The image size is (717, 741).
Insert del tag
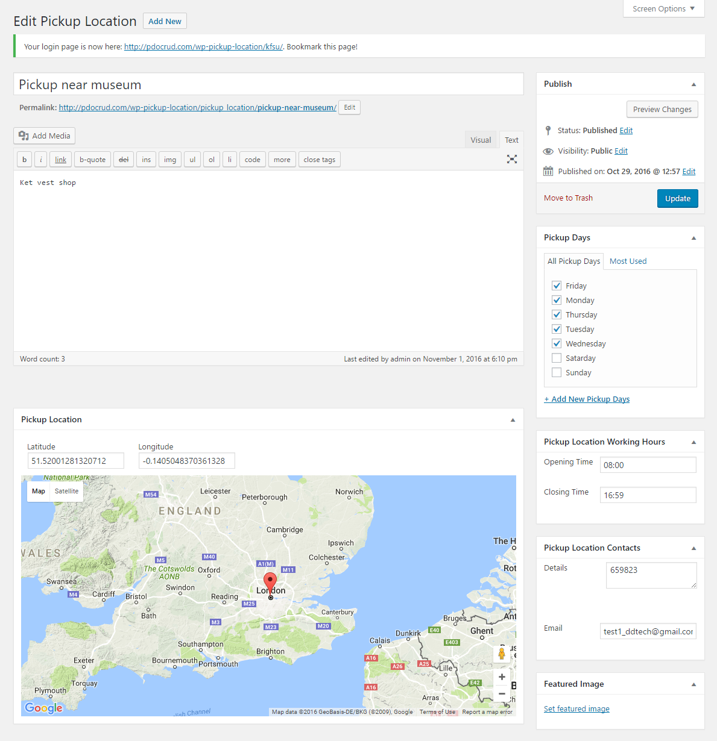coord(124,160)
